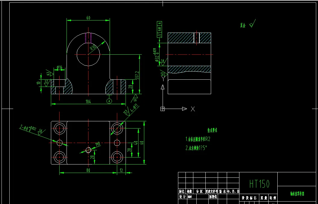Click the large bearing bore circle
The width and height of the screenshot is (318, 204).
(88, 54)
